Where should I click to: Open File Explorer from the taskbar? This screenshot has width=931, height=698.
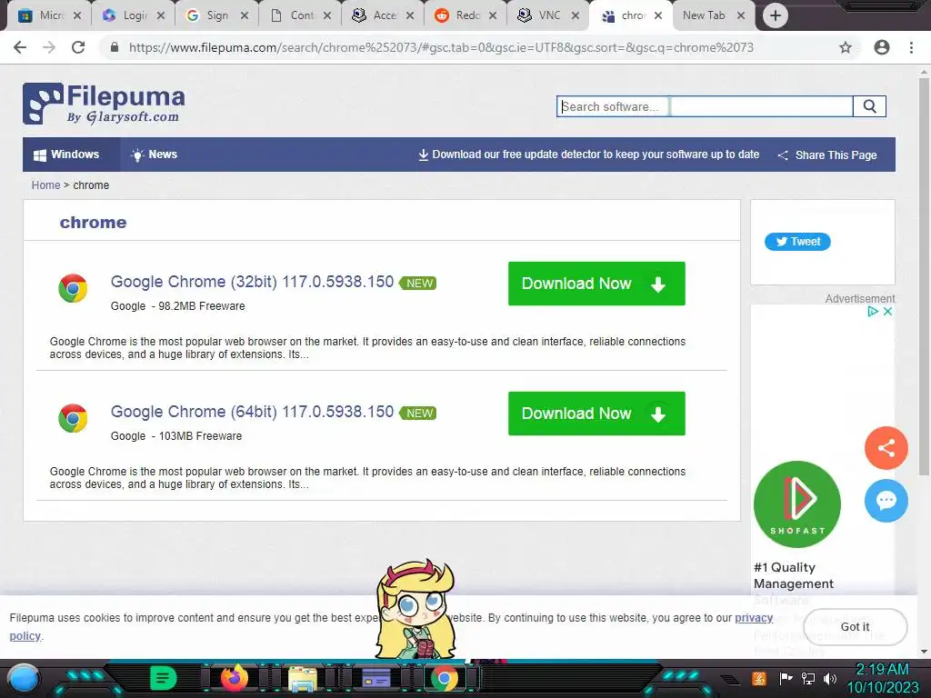coord(303,678)
